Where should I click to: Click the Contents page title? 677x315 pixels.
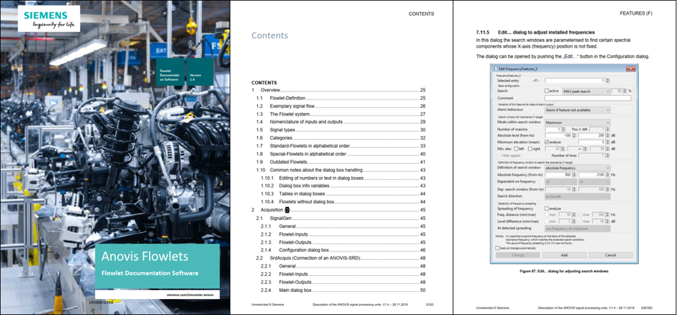270,35
